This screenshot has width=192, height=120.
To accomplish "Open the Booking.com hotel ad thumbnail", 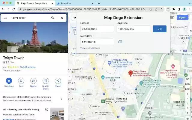I will tap(57, 114).
